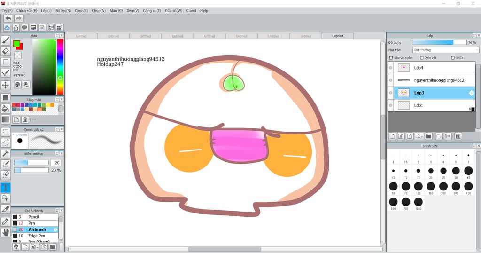Toggle visibility of layer Lớp1
The image size is (481, 253).
(390, 106)
